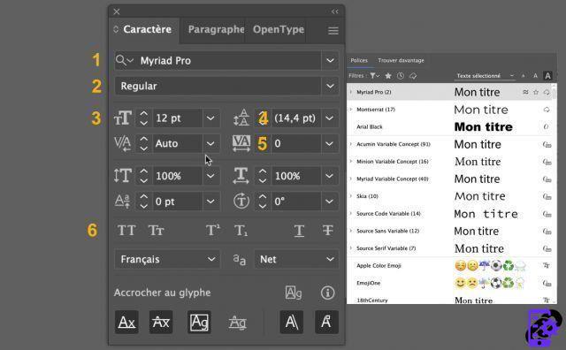Open the leading 14,4 pt dropdown
The width and height of the screenshot is (566, 350).
pyautogui.click(x=329, y=118)
